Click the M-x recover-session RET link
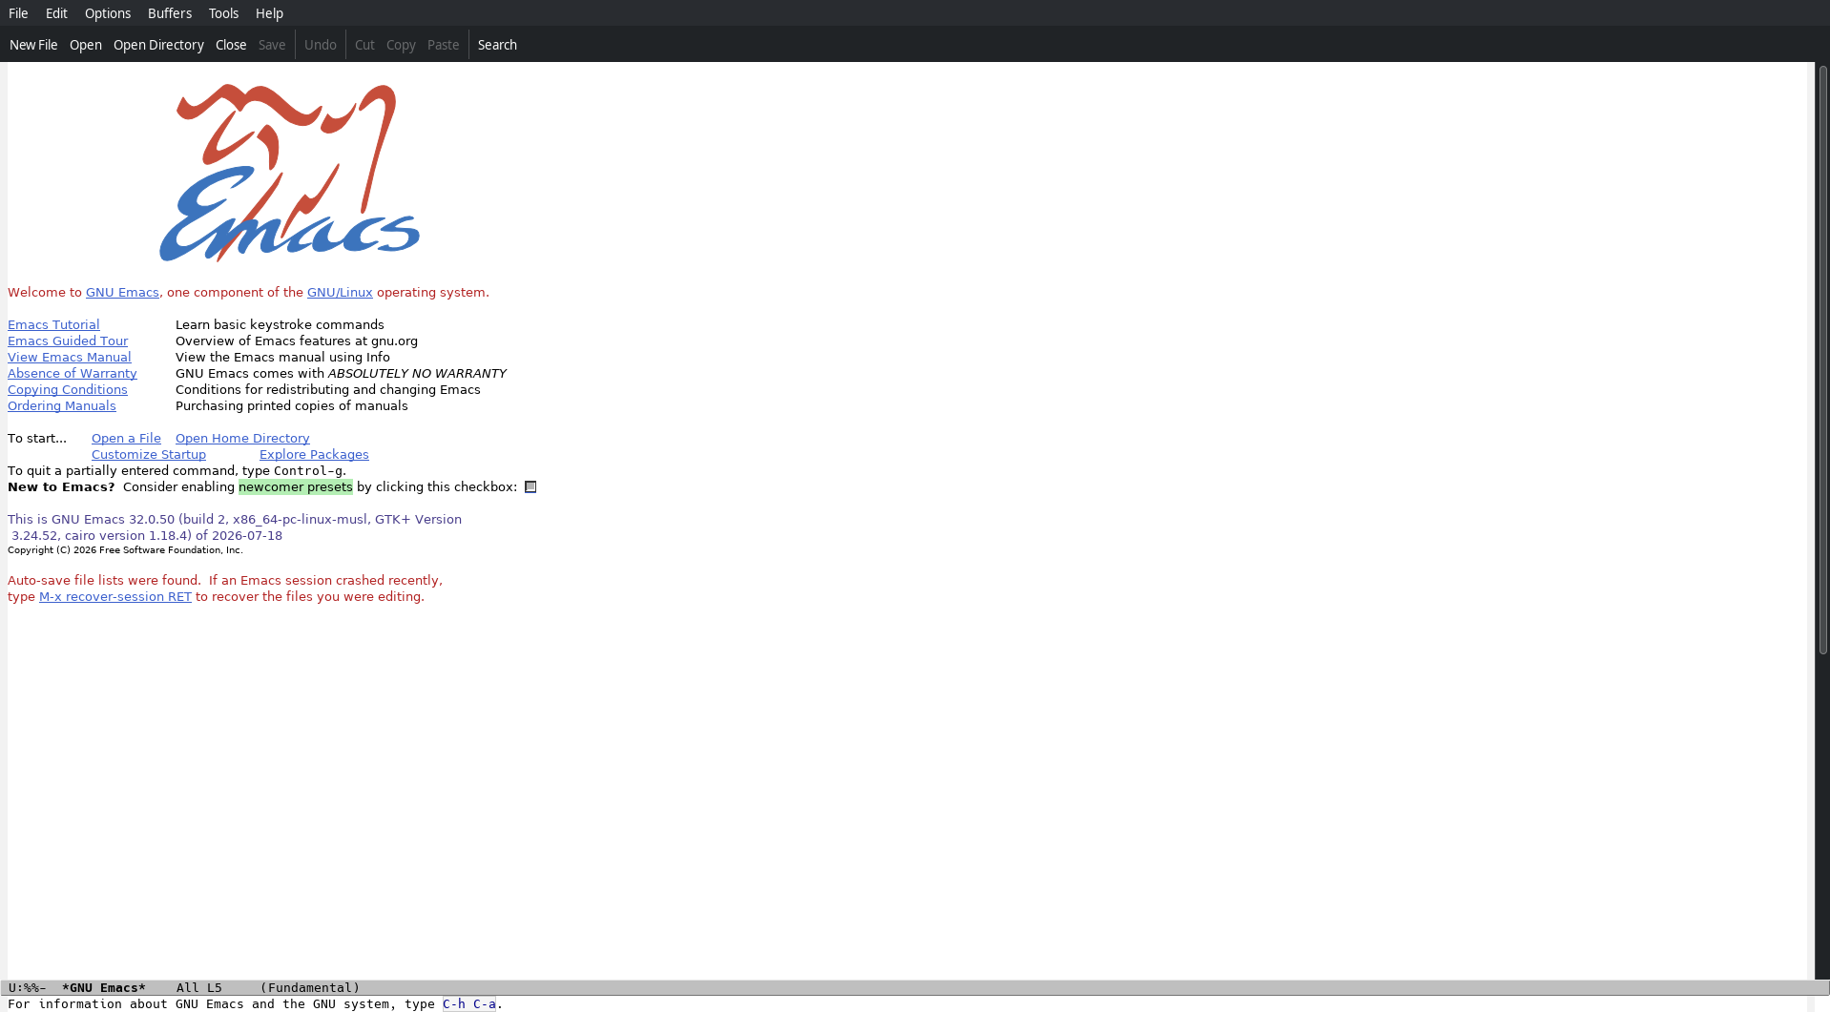Viewport: 1830px width, 1012px height. coord(115,597)
